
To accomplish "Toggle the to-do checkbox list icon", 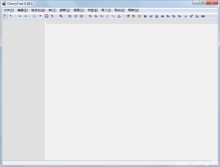I will tap(81, 16).
